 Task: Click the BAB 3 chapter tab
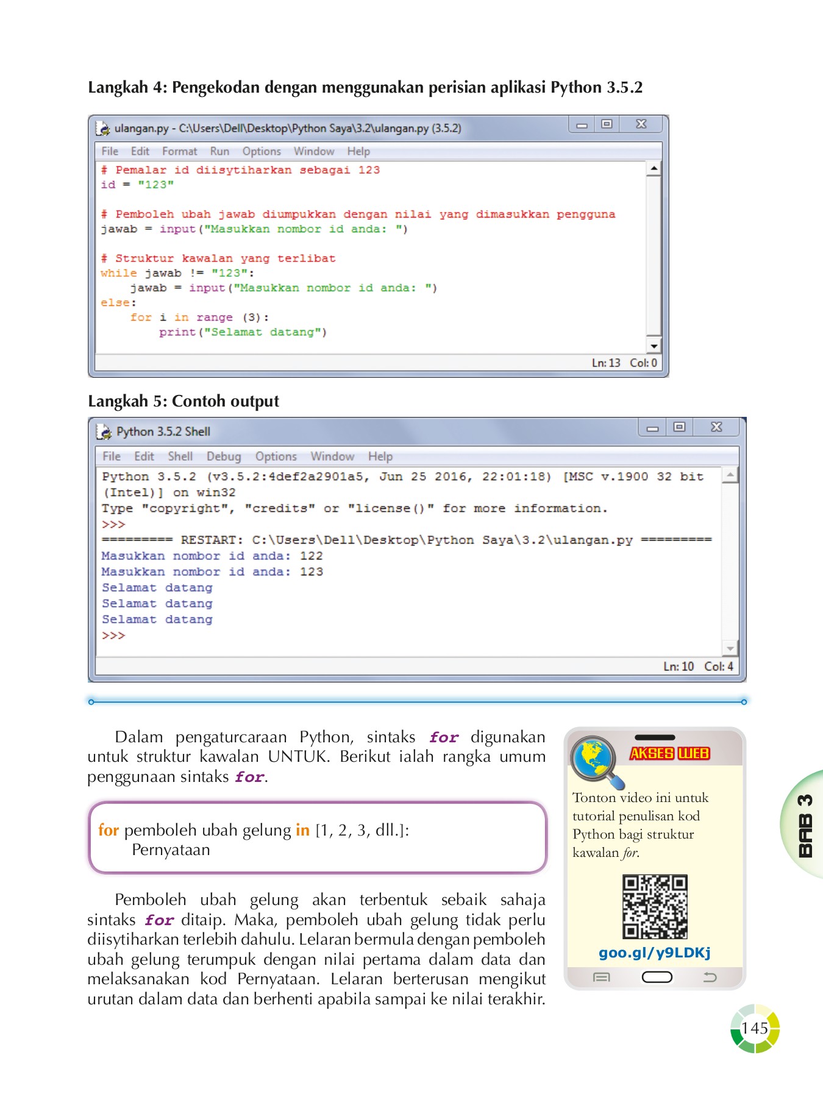coord(805,825)
